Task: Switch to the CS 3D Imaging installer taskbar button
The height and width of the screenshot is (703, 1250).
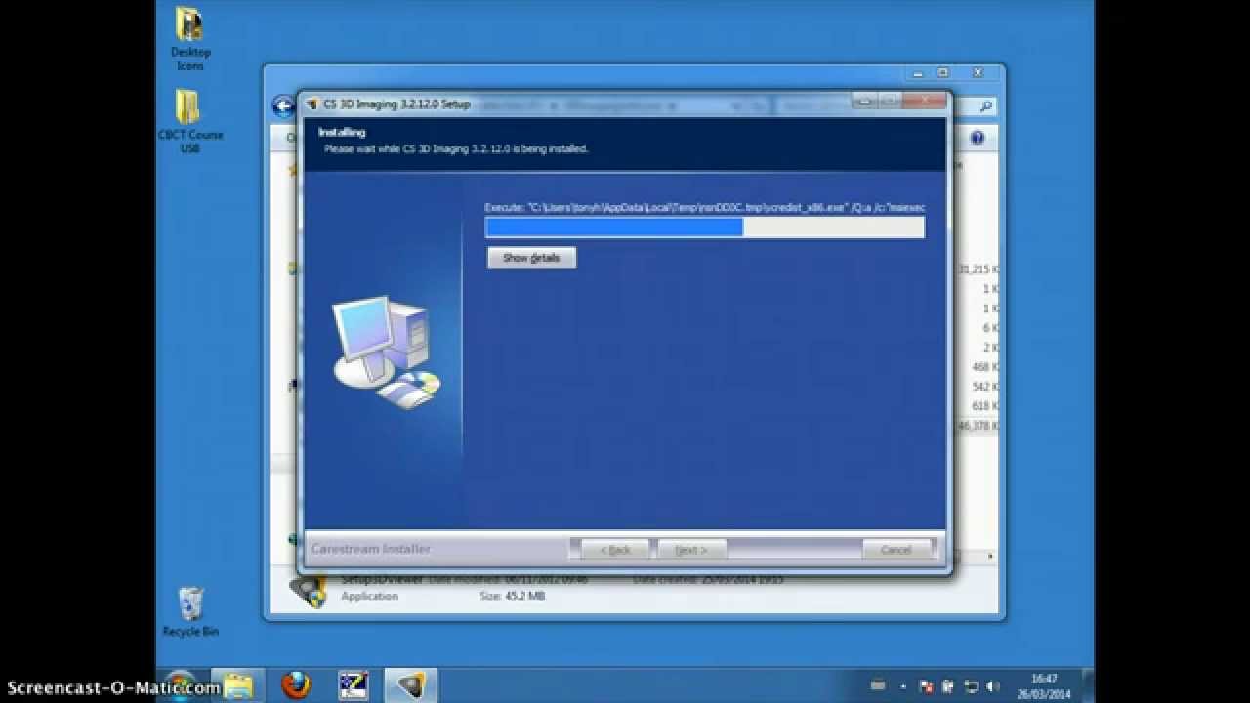Action: coord(410,685)
